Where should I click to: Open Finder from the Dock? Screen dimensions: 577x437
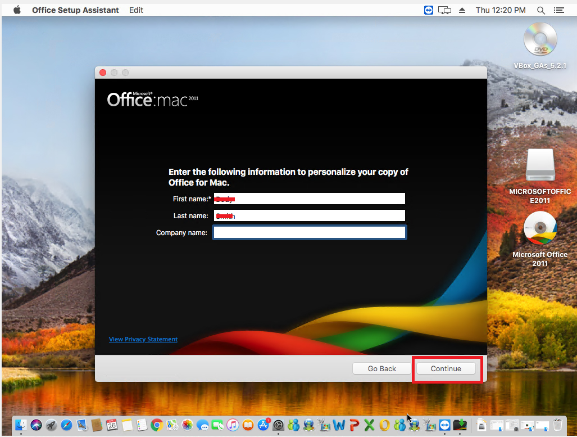click(22, 425)
